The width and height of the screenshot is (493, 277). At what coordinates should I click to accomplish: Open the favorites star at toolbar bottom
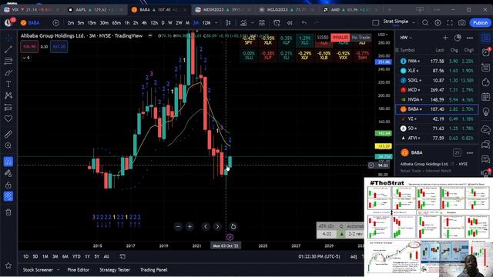pyautogui.click(x=8, y=265)
